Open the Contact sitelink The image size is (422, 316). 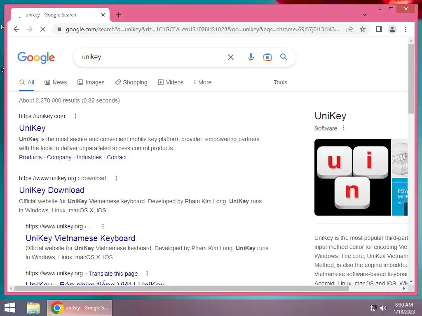pyautogui.click(x=117, y=157)
